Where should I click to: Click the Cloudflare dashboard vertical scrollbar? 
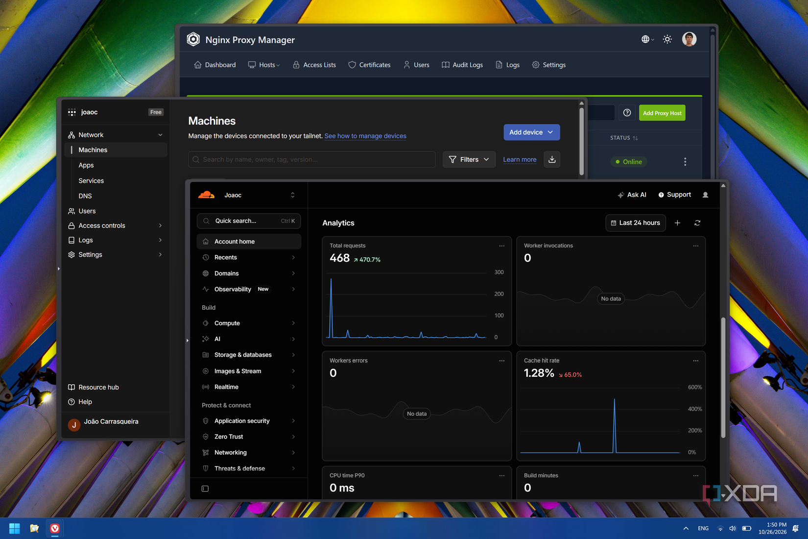coord(723,378)
